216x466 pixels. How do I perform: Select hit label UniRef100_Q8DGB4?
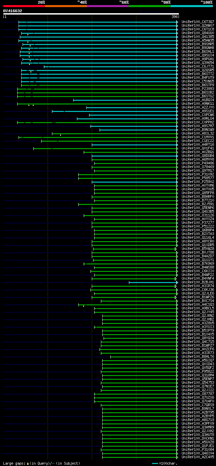coord(198,156)
